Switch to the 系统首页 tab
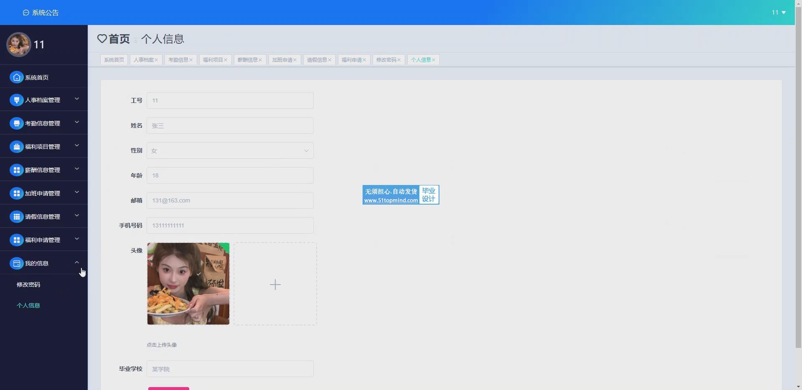802x390 pixels. 114,60
